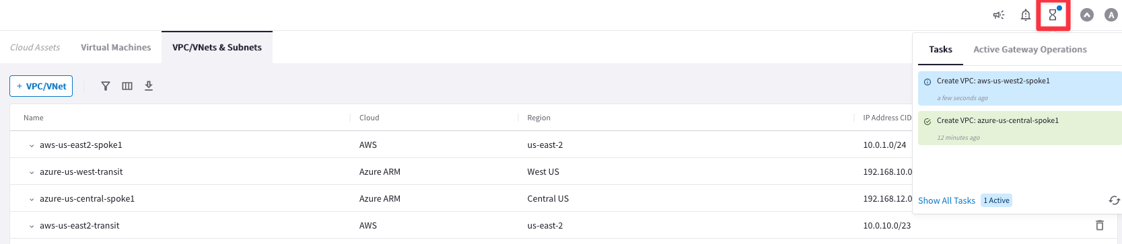Click the upward arrow circle icon

(x=1087, y=15)
